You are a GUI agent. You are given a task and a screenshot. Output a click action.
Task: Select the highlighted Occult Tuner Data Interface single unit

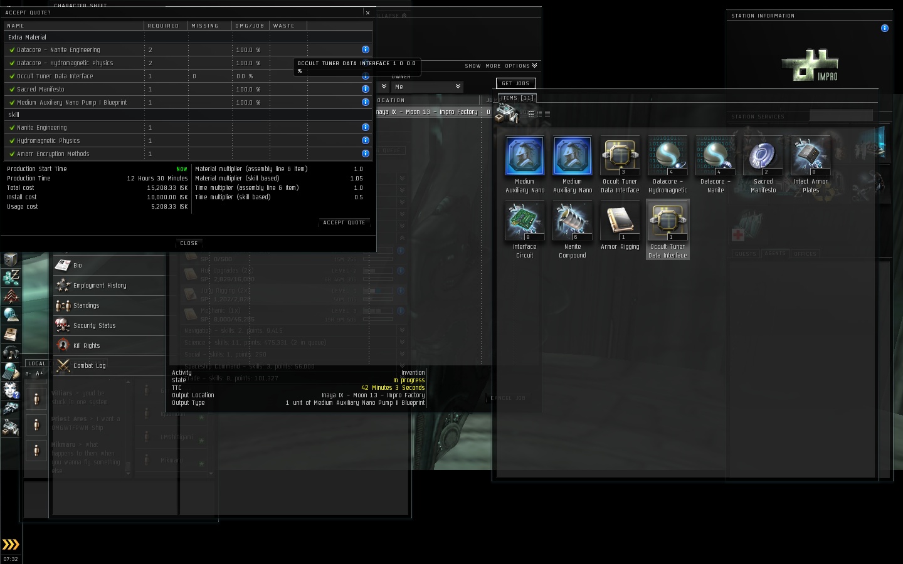[x=667, y=230]
